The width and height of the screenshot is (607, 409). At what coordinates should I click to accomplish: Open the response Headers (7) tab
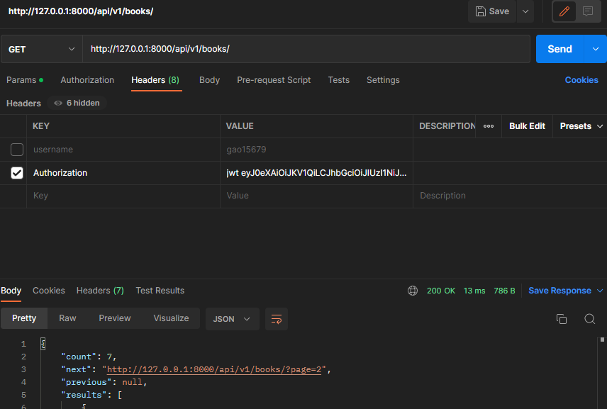coord(100,291)
